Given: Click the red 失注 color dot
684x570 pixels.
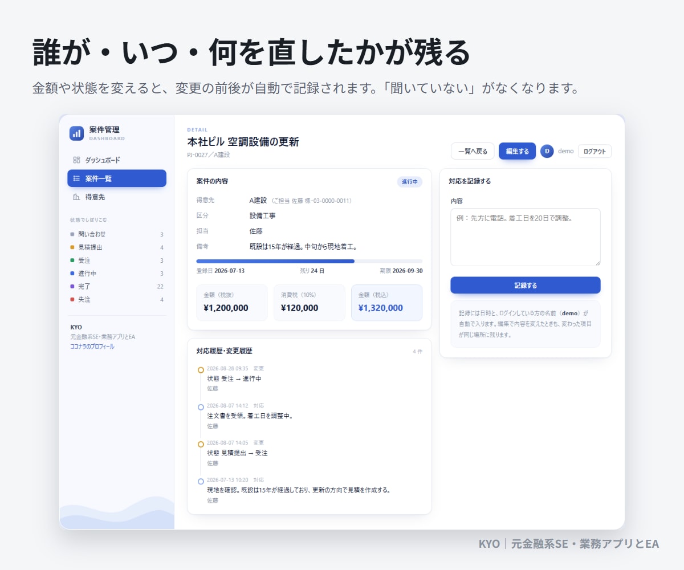Looking at the screenshot, I should (72, 299).
